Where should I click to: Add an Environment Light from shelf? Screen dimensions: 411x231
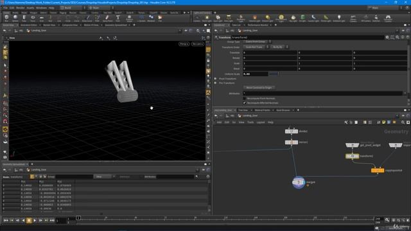click(281, 18)
